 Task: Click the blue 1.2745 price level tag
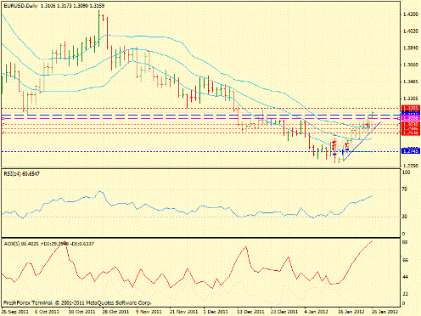411,151
